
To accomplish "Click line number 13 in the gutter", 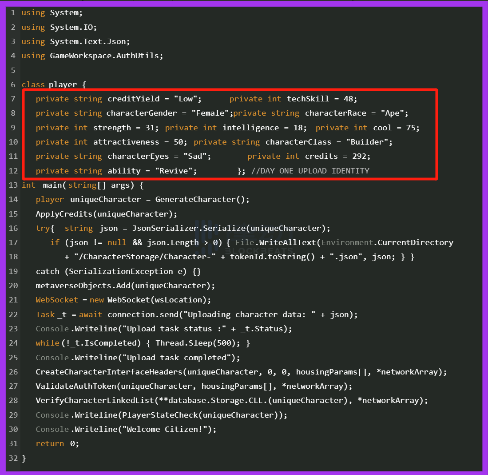I will (x=13, y=185).
